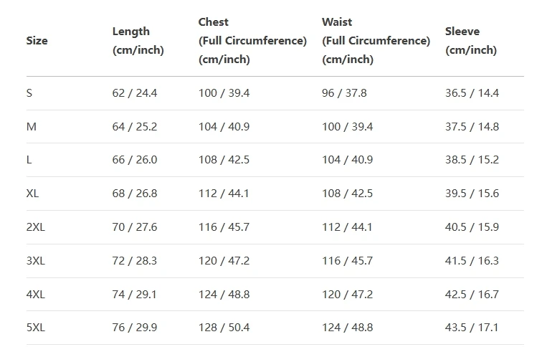Select the M size row label

[x=31, y=127]
